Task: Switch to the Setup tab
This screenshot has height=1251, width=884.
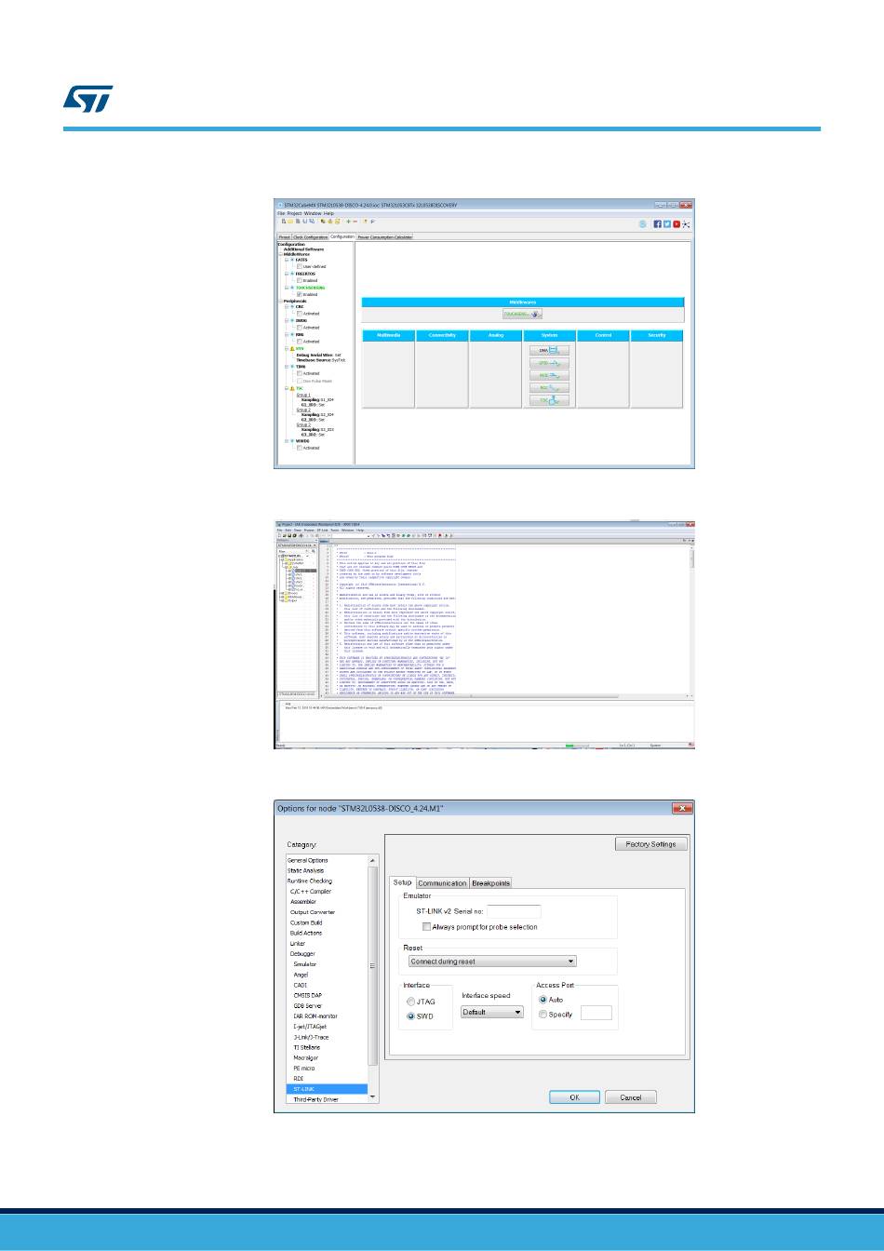Action: tap(402, 882)
